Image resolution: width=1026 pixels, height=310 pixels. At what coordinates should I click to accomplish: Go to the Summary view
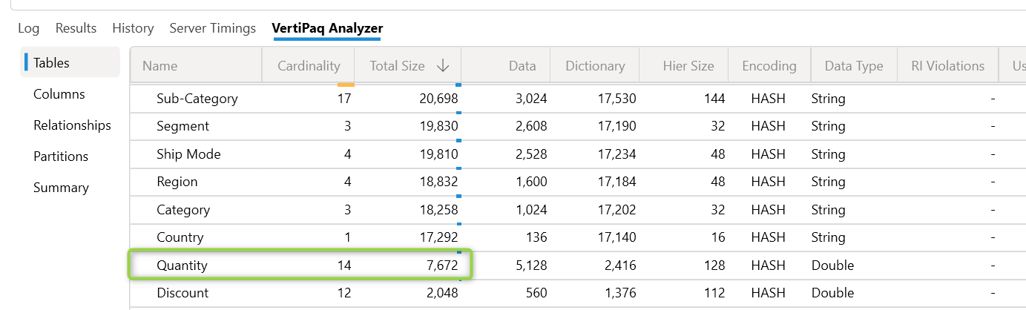(61, 188)
